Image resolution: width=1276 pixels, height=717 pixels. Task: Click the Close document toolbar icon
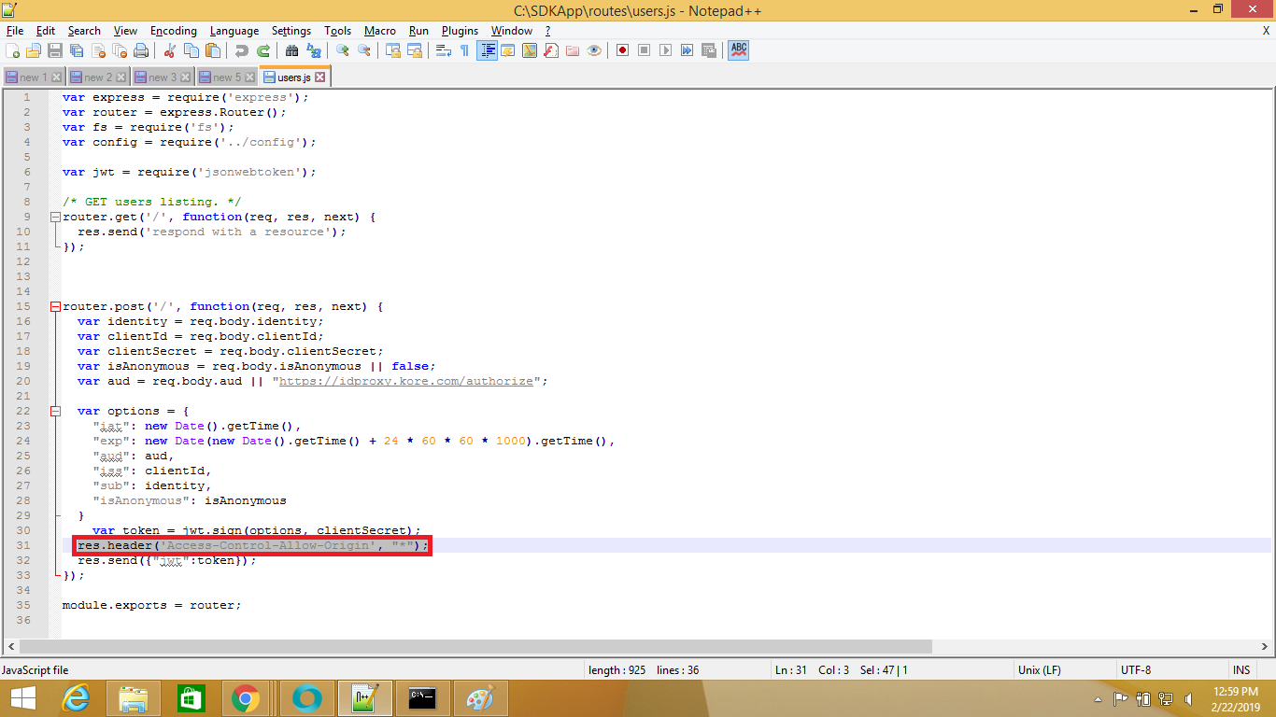(97, 50)
